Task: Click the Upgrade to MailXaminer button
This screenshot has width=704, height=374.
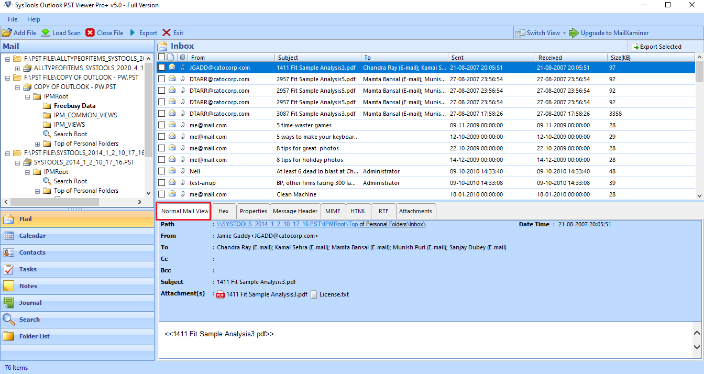Action: tap(609, 33)
